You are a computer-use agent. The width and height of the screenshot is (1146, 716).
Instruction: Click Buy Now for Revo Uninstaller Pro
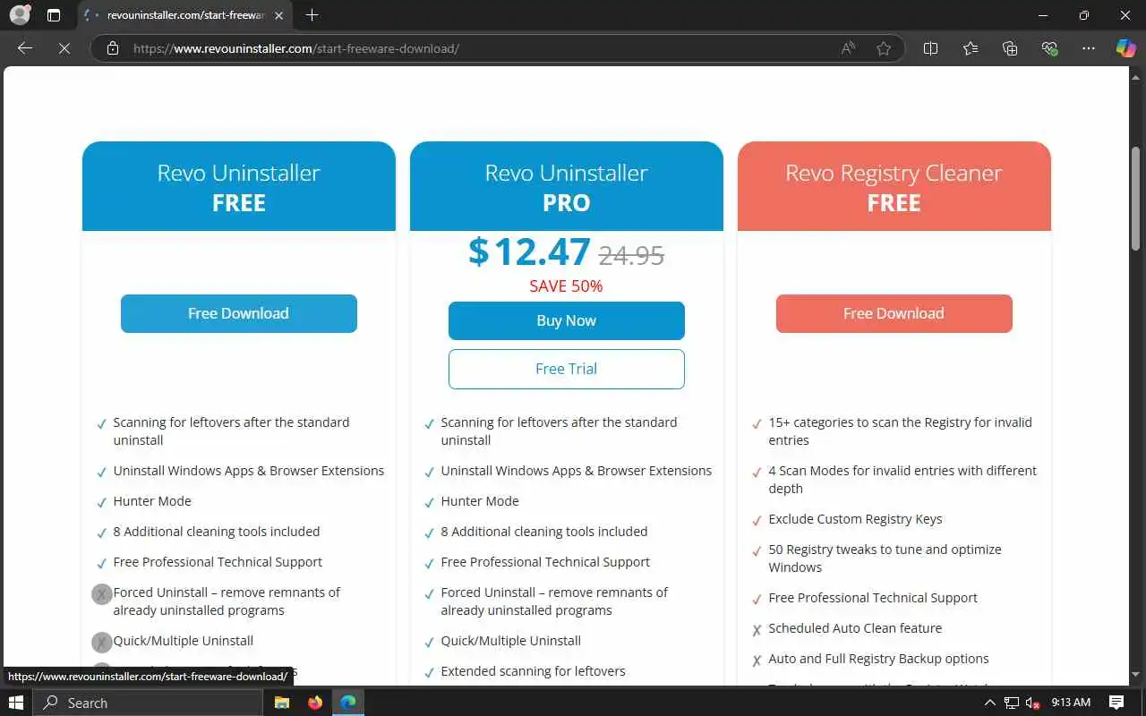coord(567,320)
